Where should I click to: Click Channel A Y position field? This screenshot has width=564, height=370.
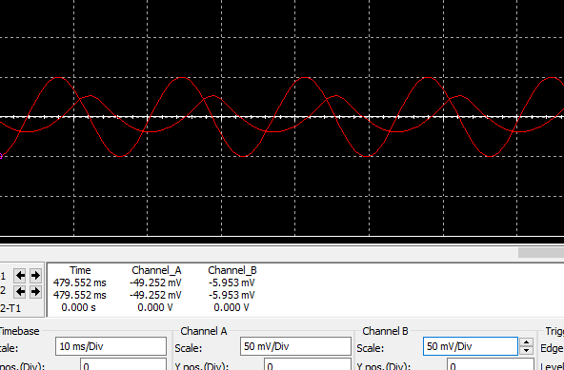click(308, 364)
